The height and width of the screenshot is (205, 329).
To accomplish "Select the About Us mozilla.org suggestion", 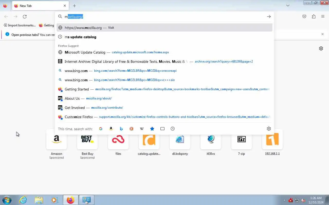I will pyautogui.click(x=164, y=98).
